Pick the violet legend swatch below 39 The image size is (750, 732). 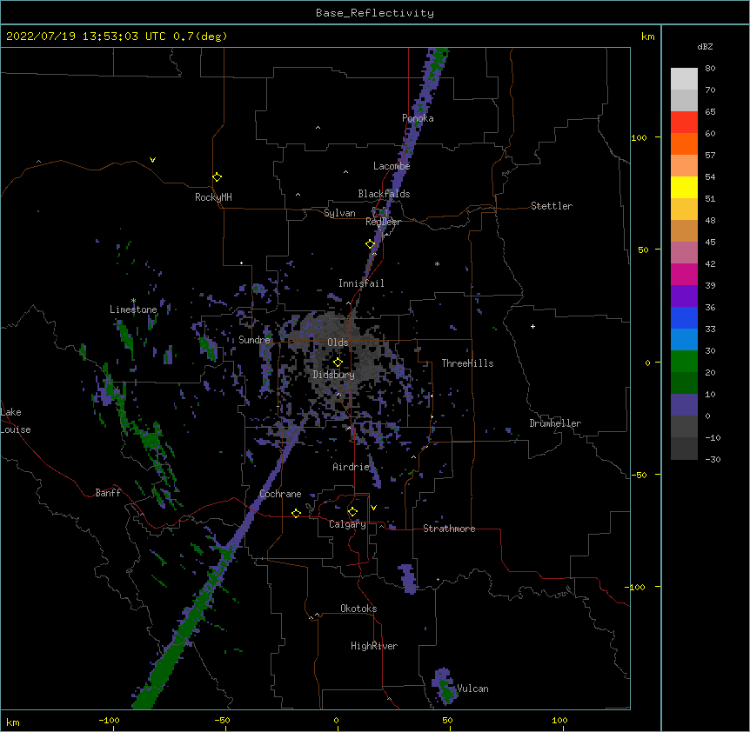coord(684,296)
